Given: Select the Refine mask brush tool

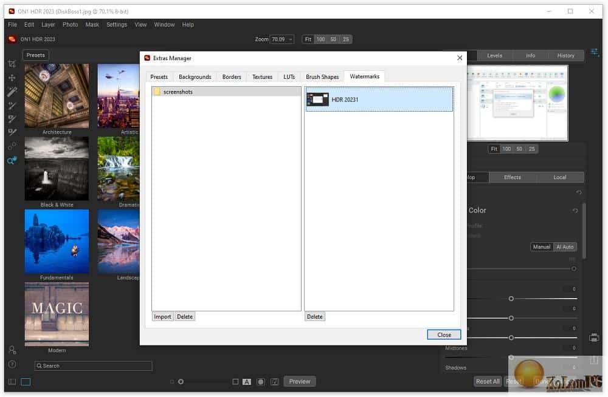Looking at the screenshot, I should [12, 132].
